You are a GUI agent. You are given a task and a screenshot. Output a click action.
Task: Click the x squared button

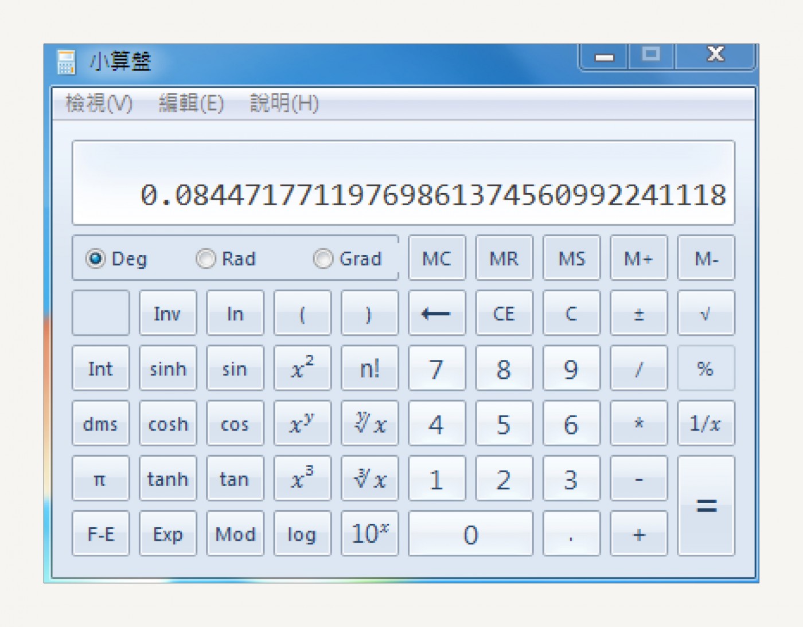click(x=302, y=368)
